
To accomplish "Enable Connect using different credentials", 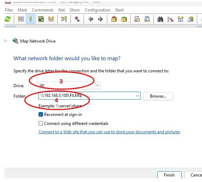I will [x=41, y=124].
